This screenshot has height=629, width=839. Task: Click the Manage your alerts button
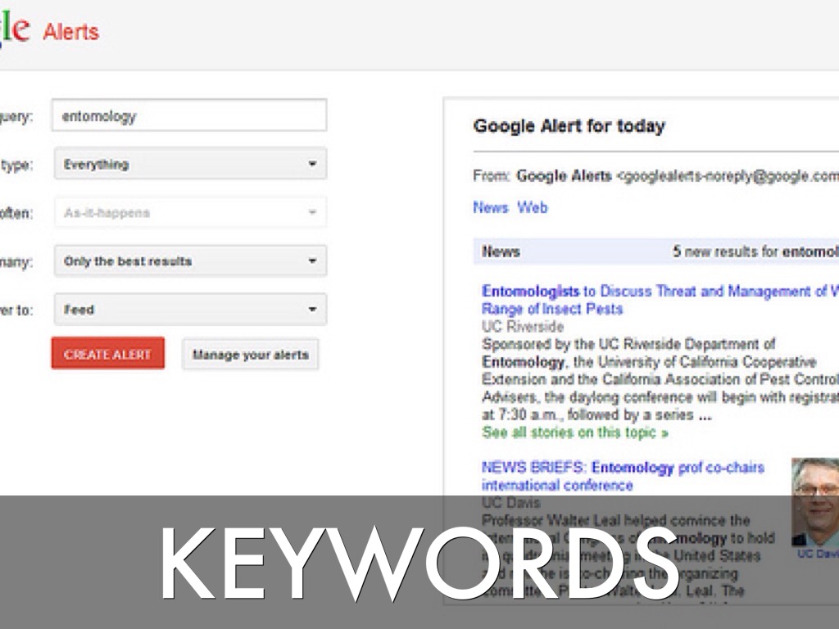tap(250, 355)
